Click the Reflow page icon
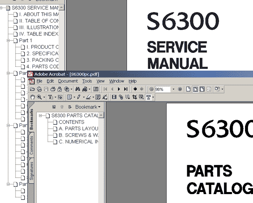253x203 pixels. pos(209,89)
